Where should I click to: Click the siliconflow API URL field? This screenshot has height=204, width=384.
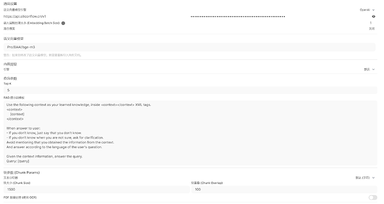pyautogui.click(x=96, y=17)
